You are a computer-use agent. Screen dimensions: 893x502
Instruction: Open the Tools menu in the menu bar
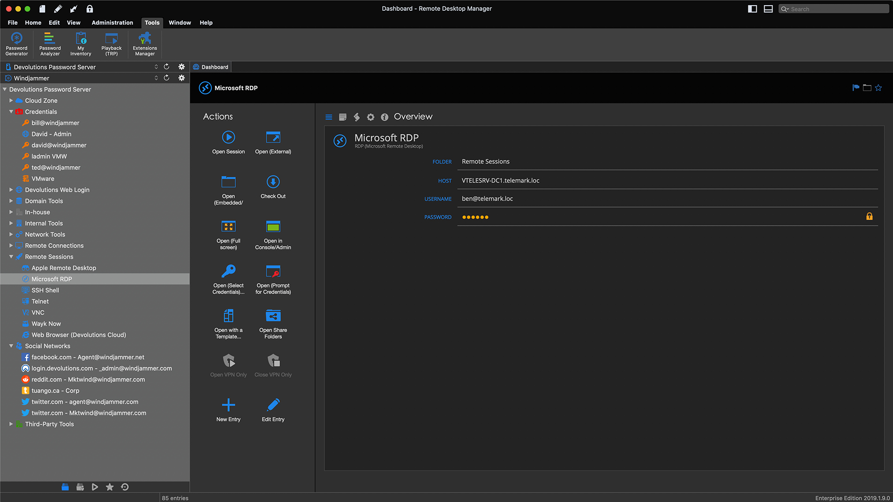click(x=152, y=23)
